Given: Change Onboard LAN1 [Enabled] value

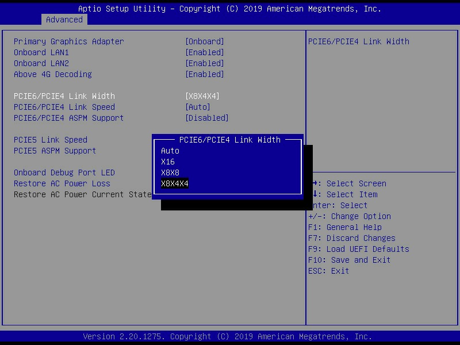Looking at the screenshot, I should 205,52.
